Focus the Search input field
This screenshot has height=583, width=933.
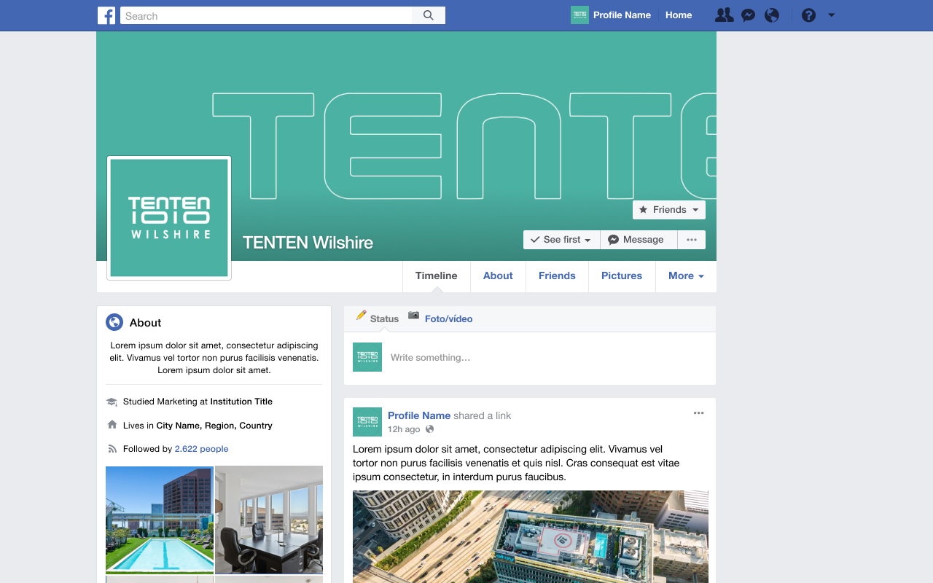[x=267, y=15]
